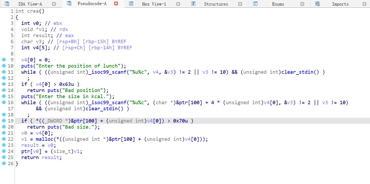Image resolution: width=370 pixels, height=184 pixels.
Task: Close the Enums tab
Action: pyautogui.click(x=302, y=4)
